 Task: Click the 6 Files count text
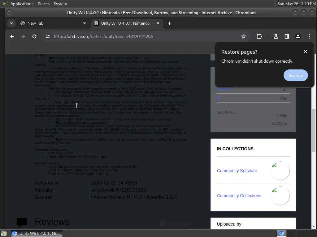[282, 115]
